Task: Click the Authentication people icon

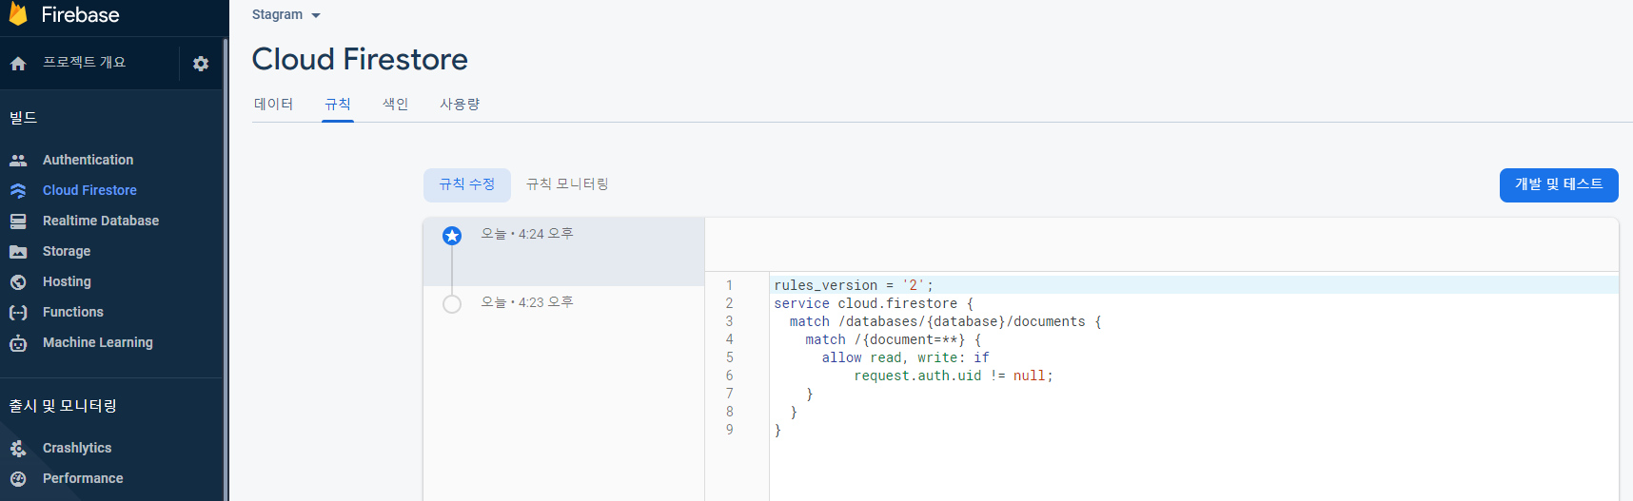Action: pos(18,161)
